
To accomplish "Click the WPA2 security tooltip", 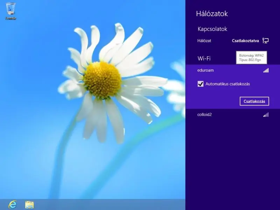I will tap(252, 58).
